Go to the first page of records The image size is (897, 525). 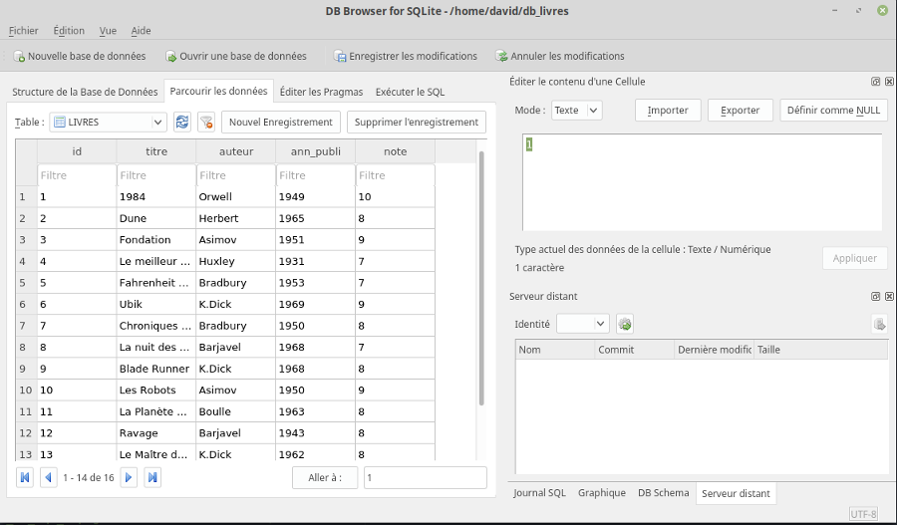25,478
